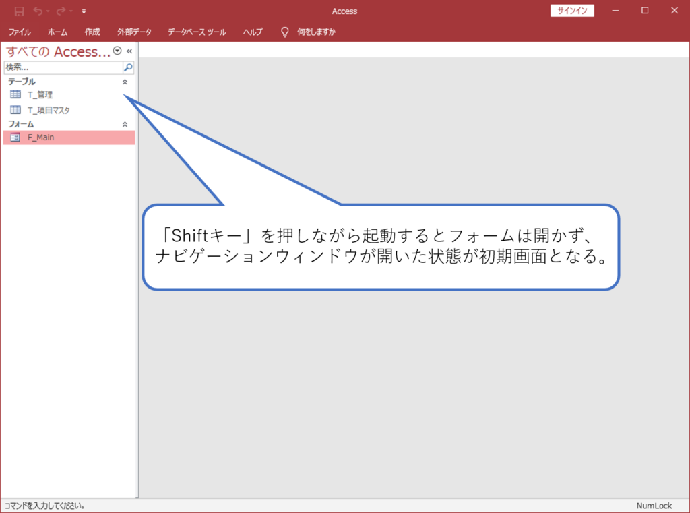Click the Redo arrow icon
The width and height of the screenshot is (690, 513).
tap(61, 11)
